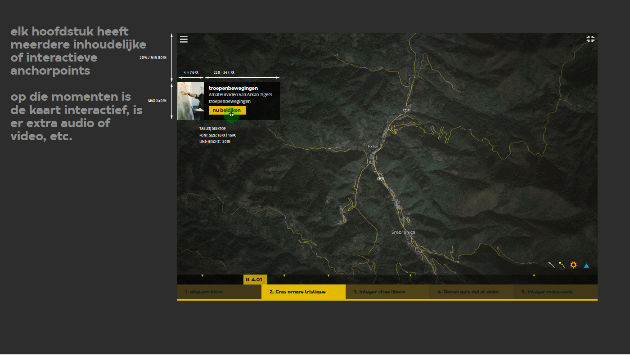Click the 'troepenbewegingen' card title
The height and width of the screenshot is (355, 630).
(233, 88)
